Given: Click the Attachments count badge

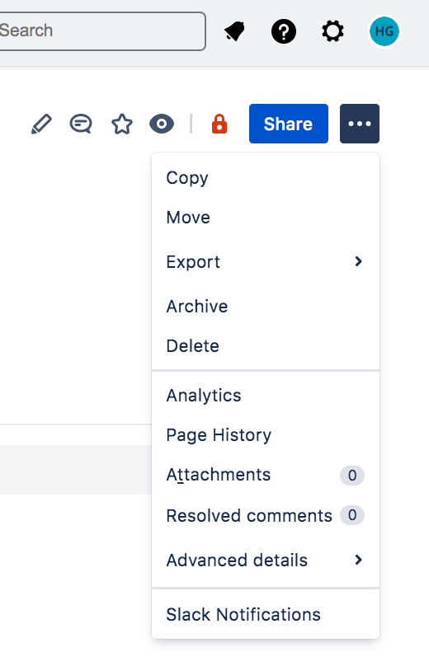Looking at the screenshot, I should 352,476.
